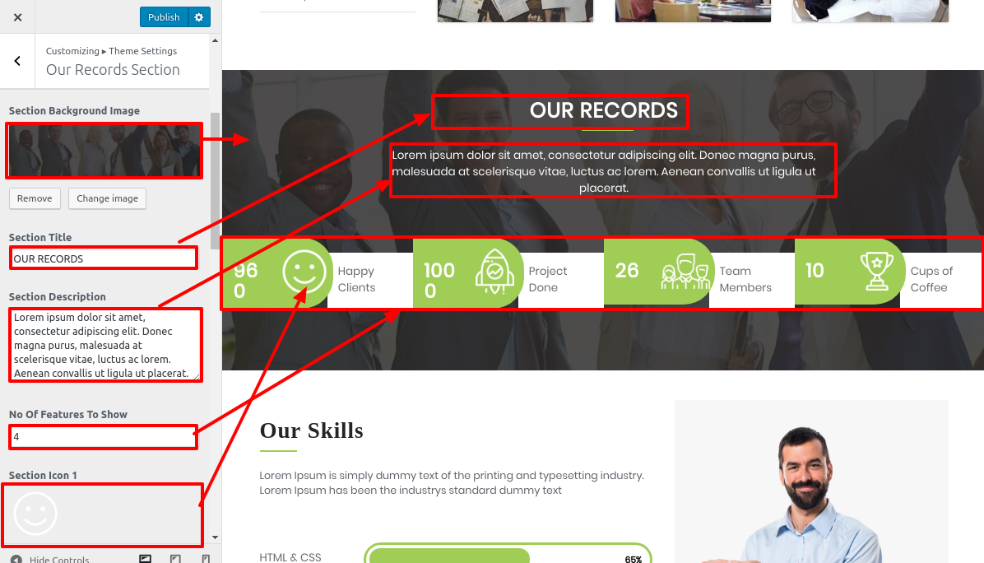Image resolution: width=984 pixels, height=563 pixels.
Task: Click the sidebar scrollbar down arrow
Action: (x=216, y=537)
